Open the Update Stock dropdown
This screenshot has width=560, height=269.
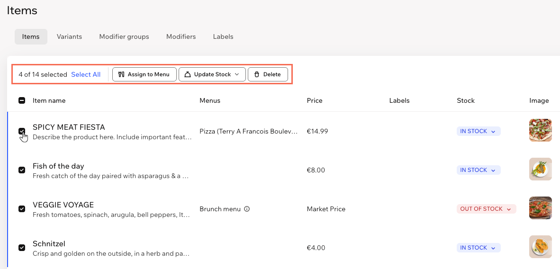[212, 75]
